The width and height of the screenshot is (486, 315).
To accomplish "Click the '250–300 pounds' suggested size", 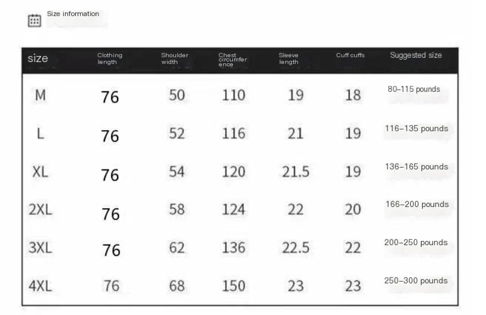I will pos(416,281).
